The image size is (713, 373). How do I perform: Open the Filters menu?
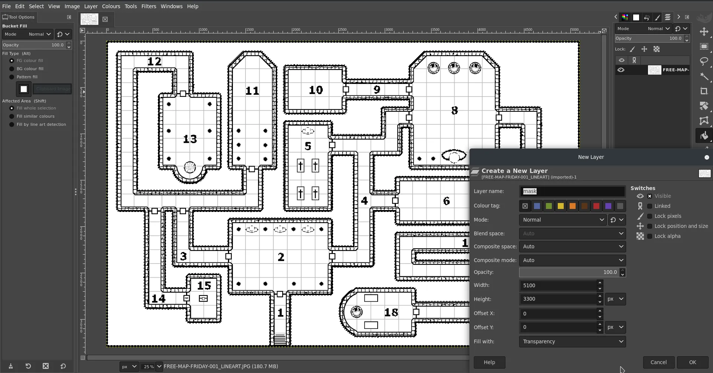149,6
